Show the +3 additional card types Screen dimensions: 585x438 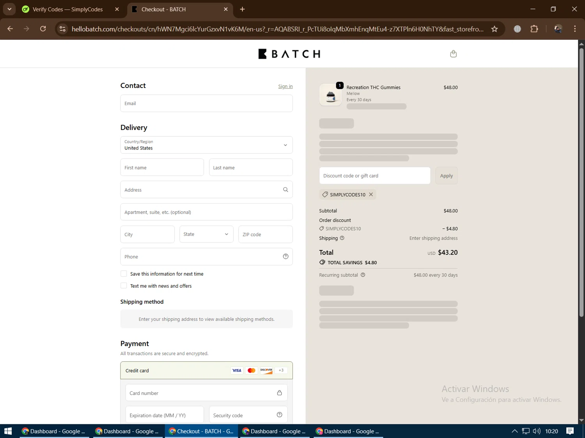tap(281, 370)
